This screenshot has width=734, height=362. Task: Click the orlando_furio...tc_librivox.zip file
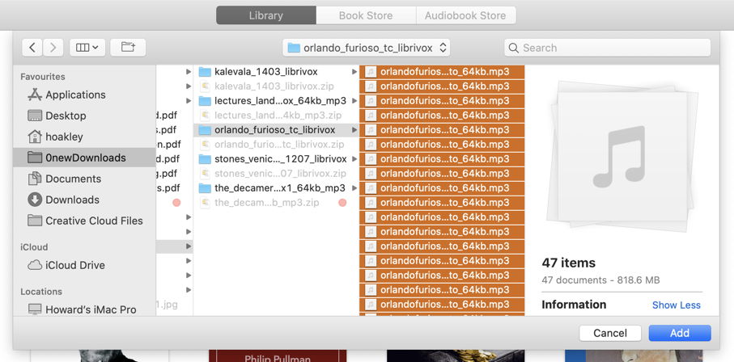pos(275,144)
